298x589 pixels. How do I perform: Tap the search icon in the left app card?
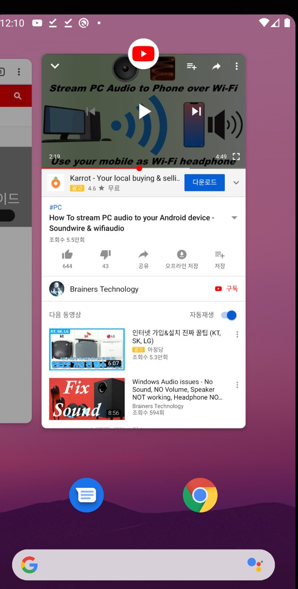tap(18, 96)
